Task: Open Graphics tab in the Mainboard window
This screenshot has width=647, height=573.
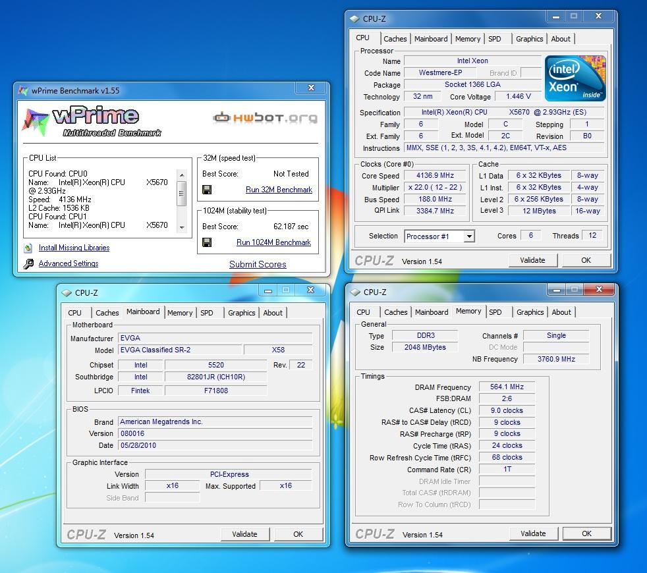Action: tap(241, 313)
